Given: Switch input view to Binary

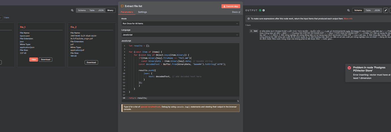Looking at the screenshot, I should 110,10.
